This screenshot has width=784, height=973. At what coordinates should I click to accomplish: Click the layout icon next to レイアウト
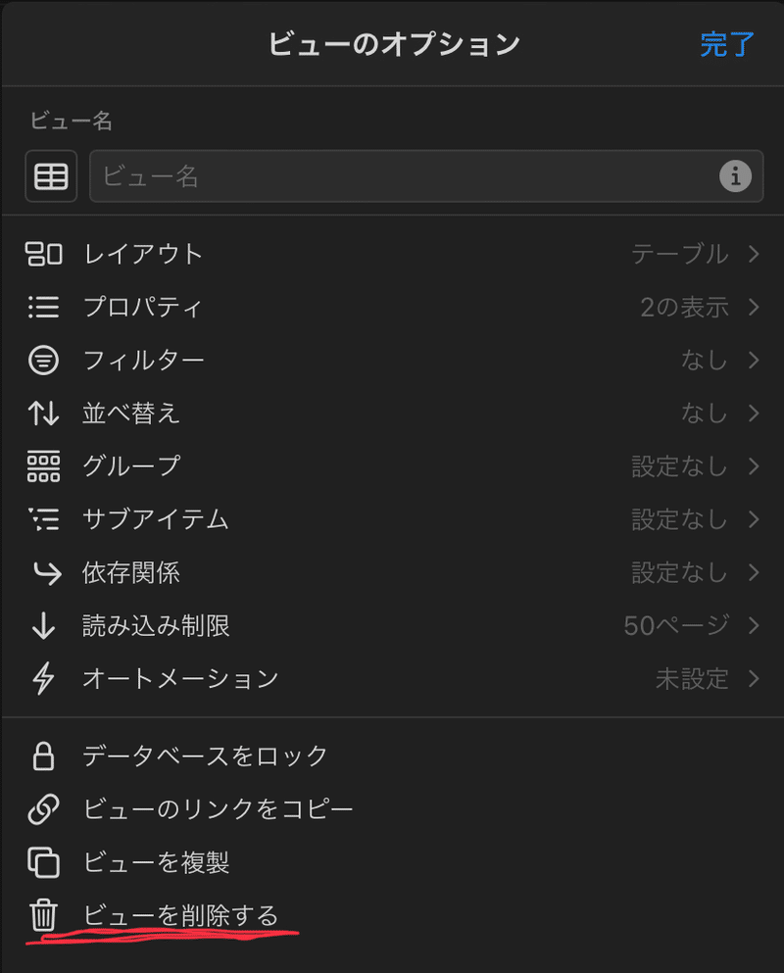point(43,254)
